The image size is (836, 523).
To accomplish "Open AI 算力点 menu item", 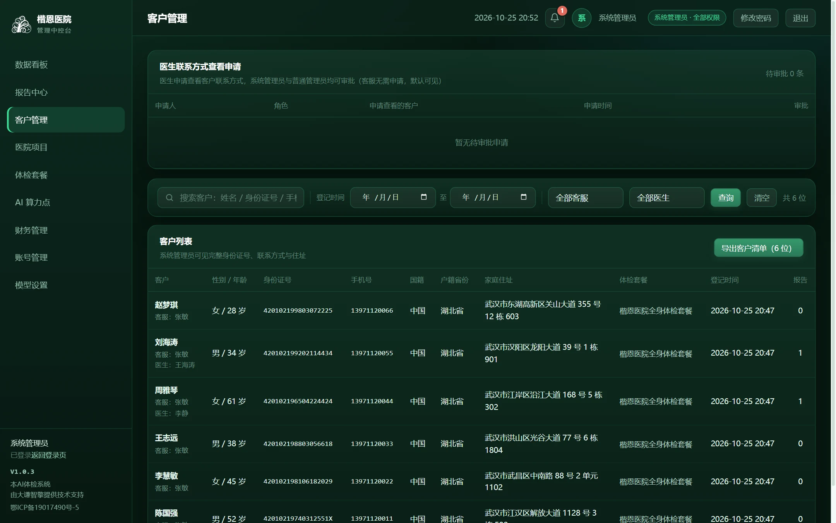I will (66, 202).
